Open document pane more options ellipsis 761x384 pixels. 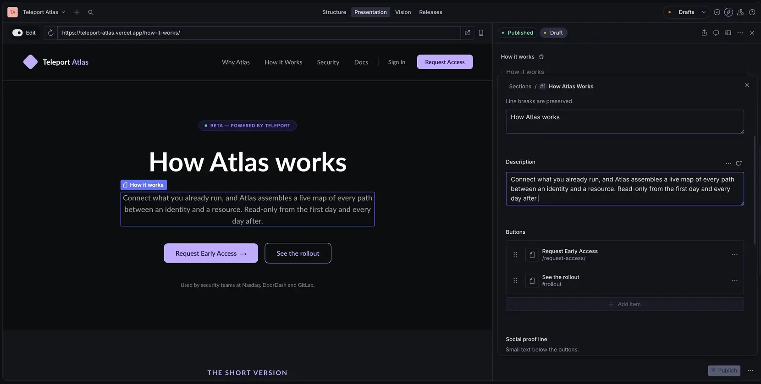[740, 33]
